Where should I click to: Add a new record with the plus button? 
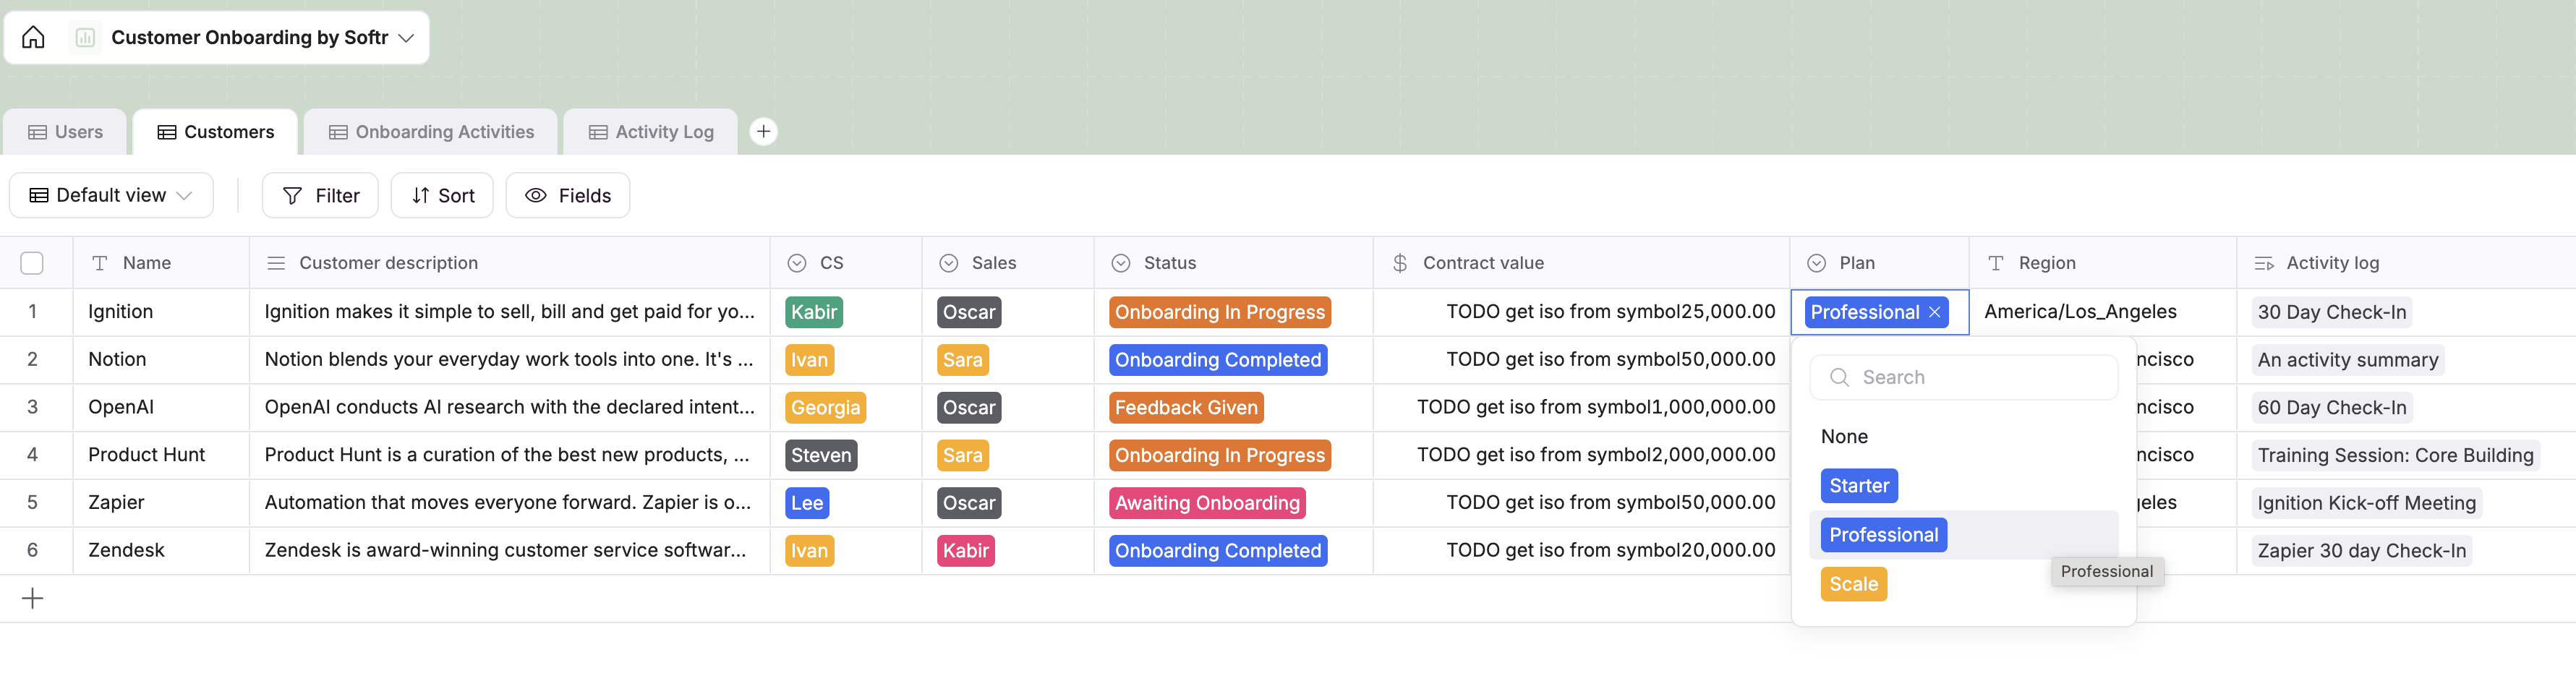coord(32,597)
